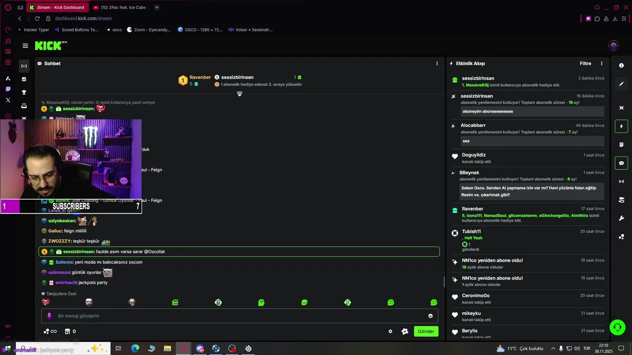The height and width of the screenshot is (355, 632).
Task: Open the Sound Buttons bookmark
Action: (77, 30)
